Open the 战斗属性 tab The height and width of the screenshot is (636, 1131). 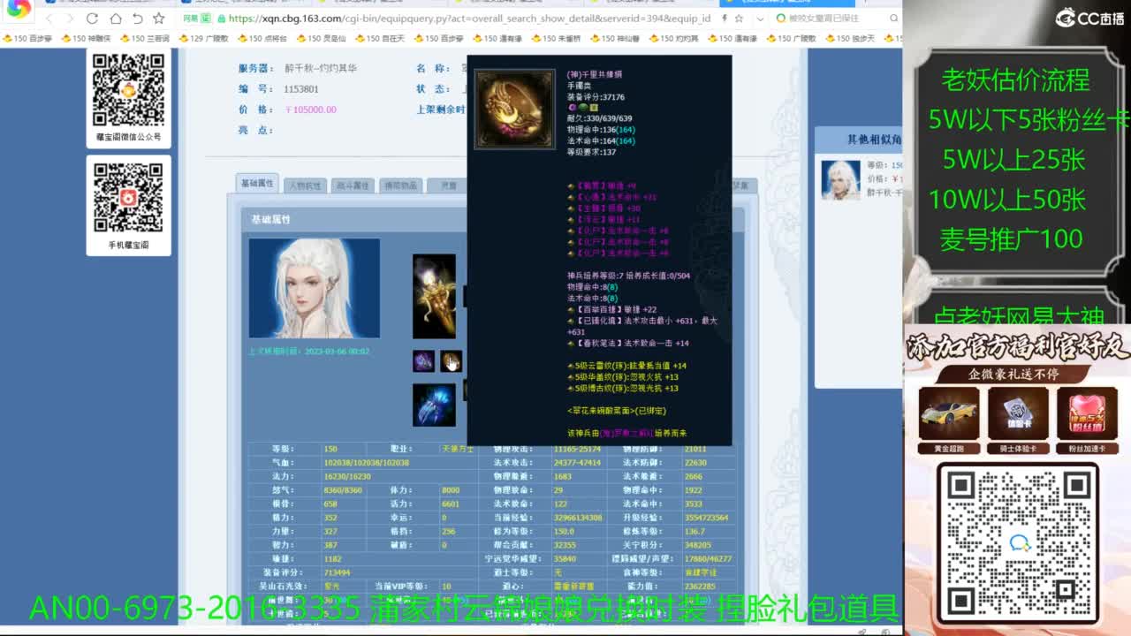[x=352, y=185]
